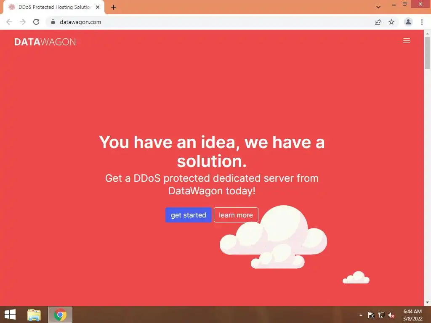Click the DataWagon logo
This screenshot has width=431, height=323.
tap(45, 42)
